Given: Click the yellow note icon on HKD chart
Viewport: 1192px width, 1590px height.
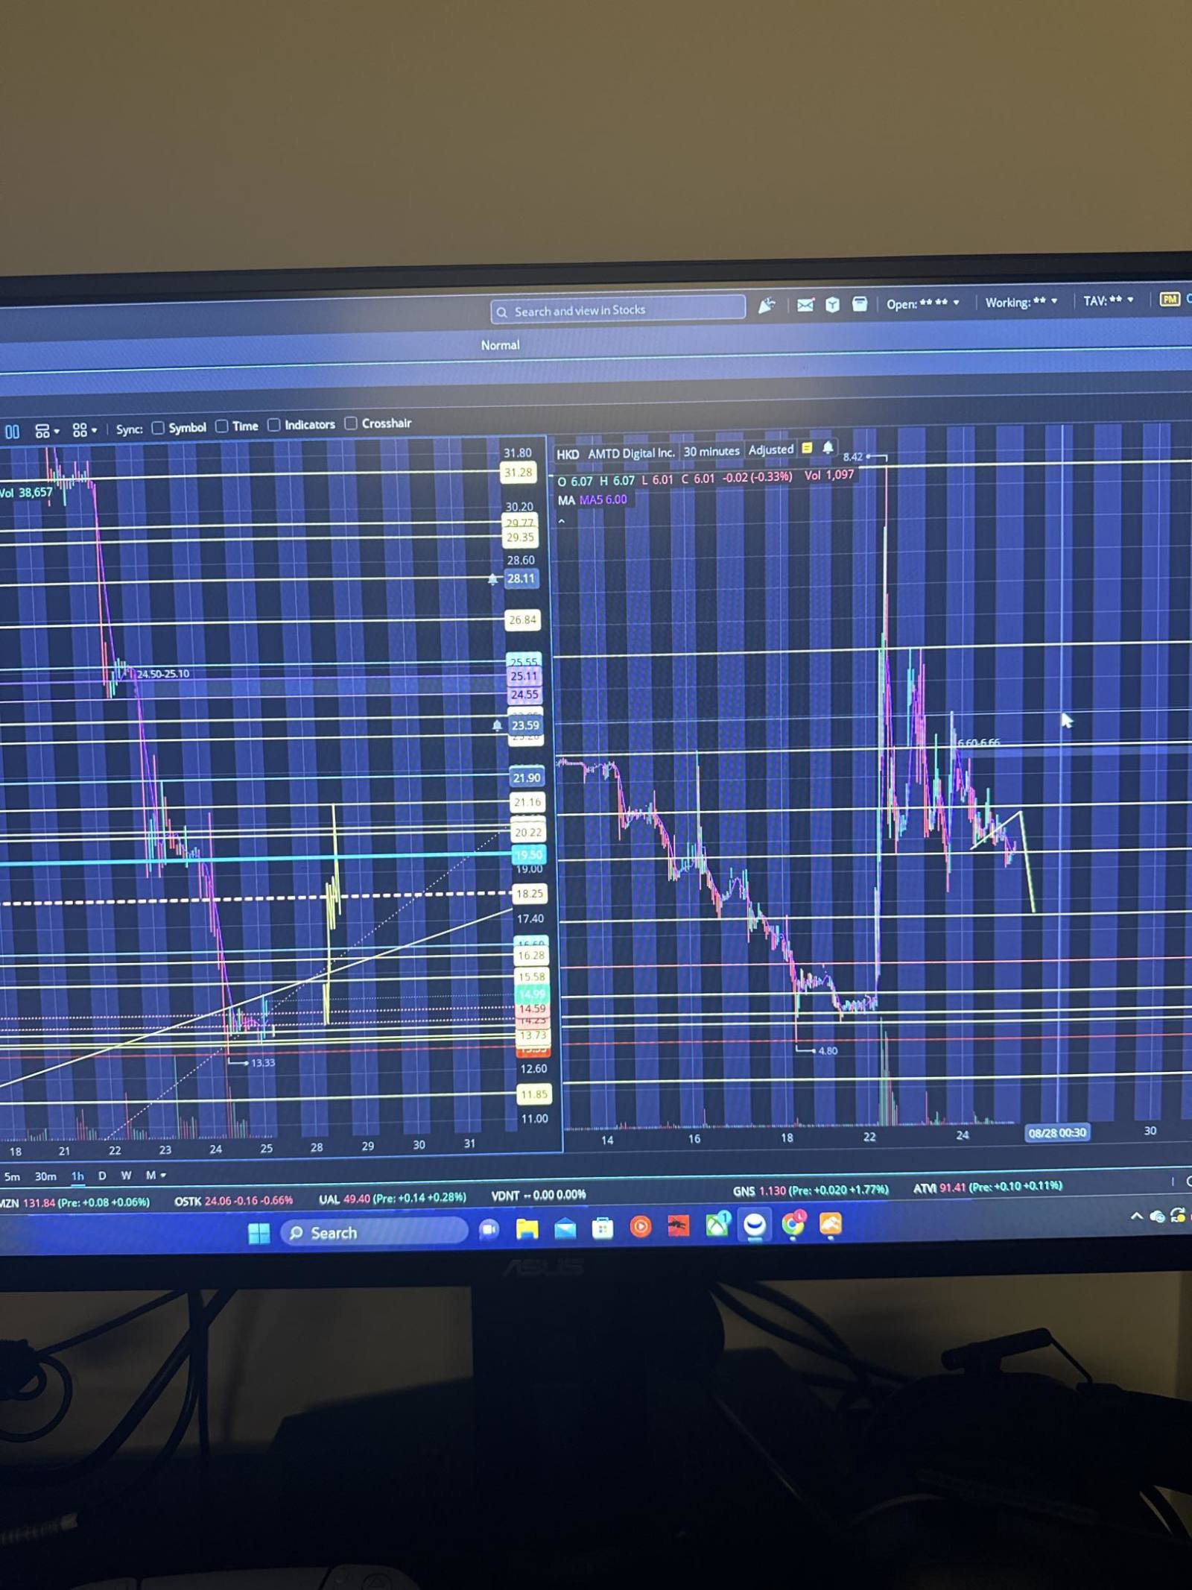Looking at the screenshot, I should [807, 449].
